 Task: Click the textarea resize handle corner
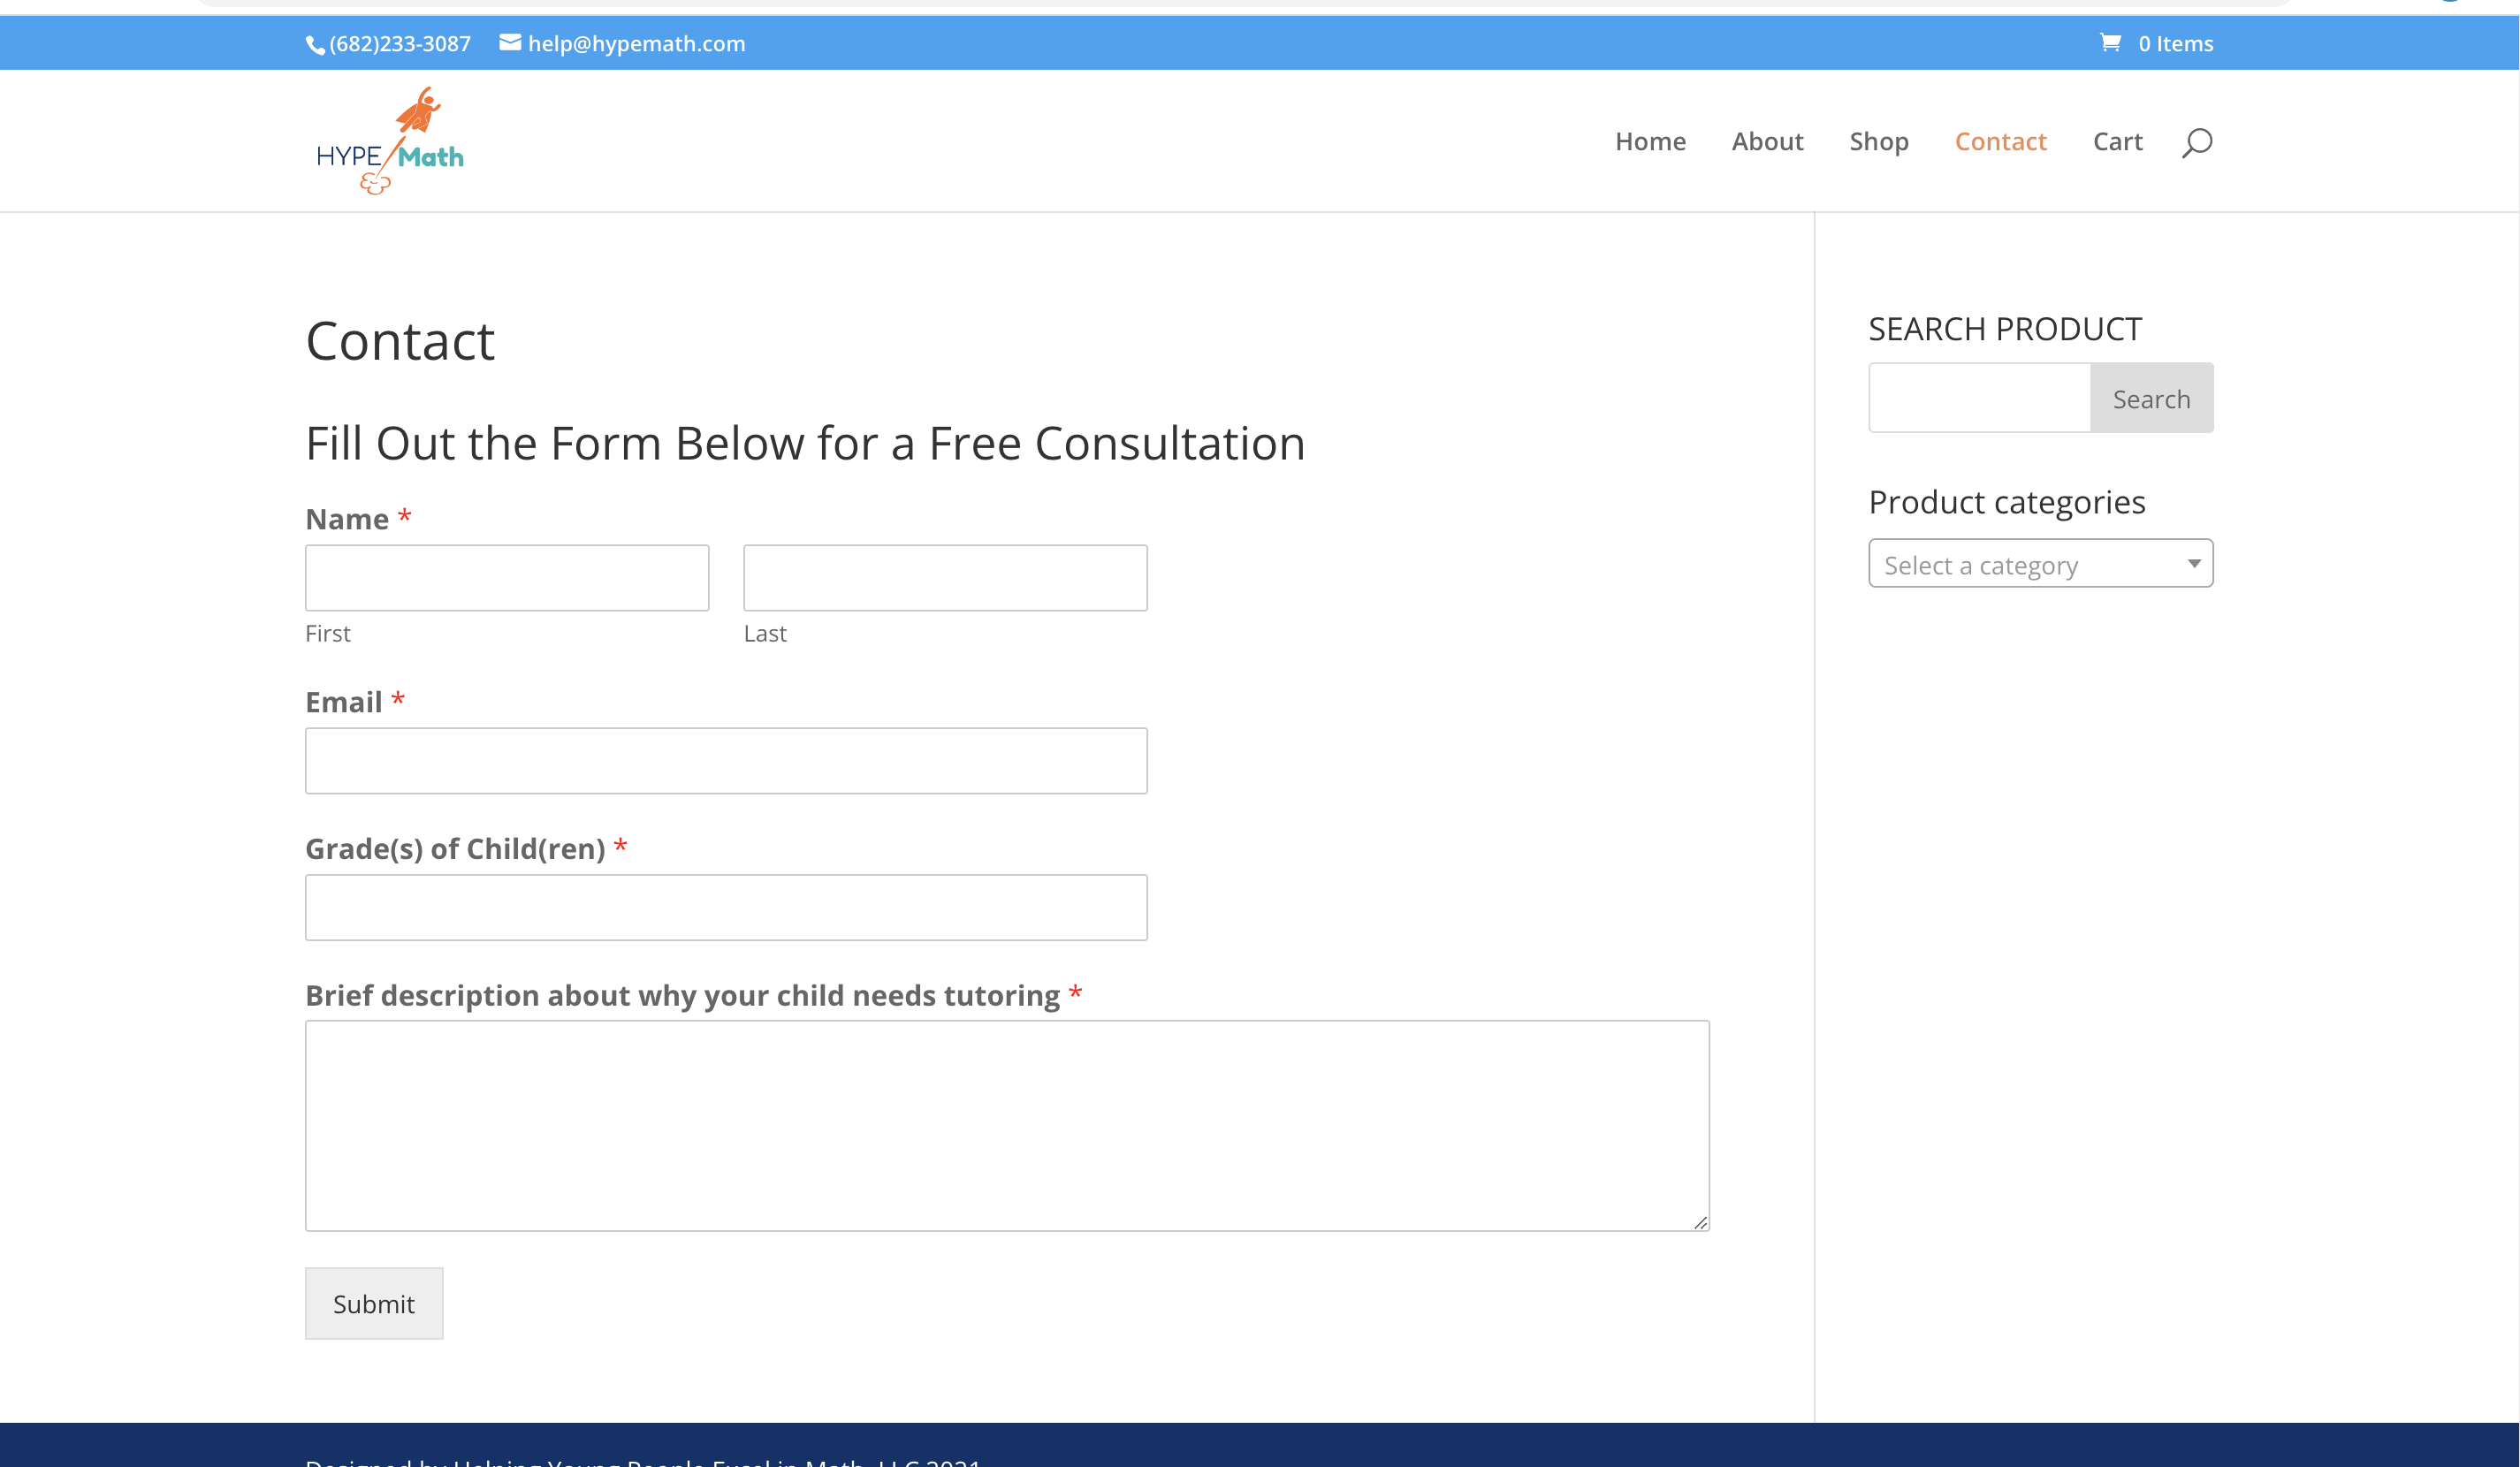pyautogui.click(x=1700, y=1222)
